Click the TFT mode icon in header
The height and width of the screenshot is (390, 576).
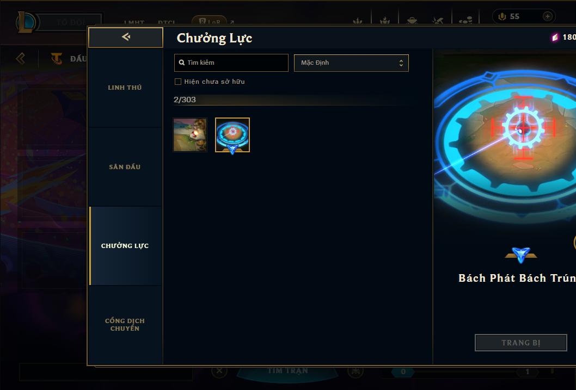click(x=57, y=58)
